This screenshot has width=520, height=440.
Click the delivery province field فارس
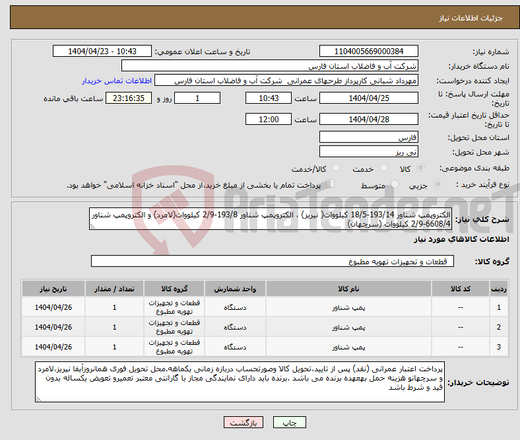coord(368,137)
